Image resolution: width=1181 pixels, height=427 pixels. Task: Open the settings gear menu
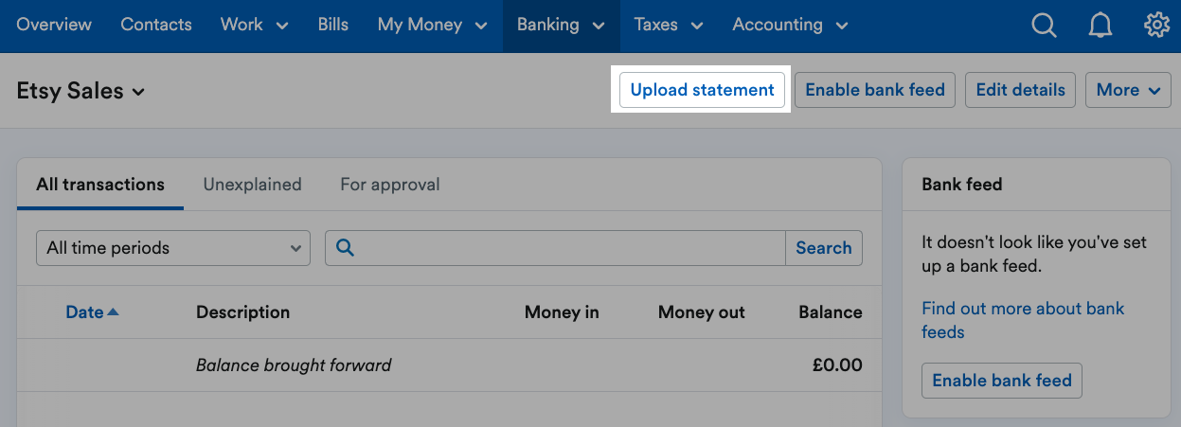coord(1157,26)
